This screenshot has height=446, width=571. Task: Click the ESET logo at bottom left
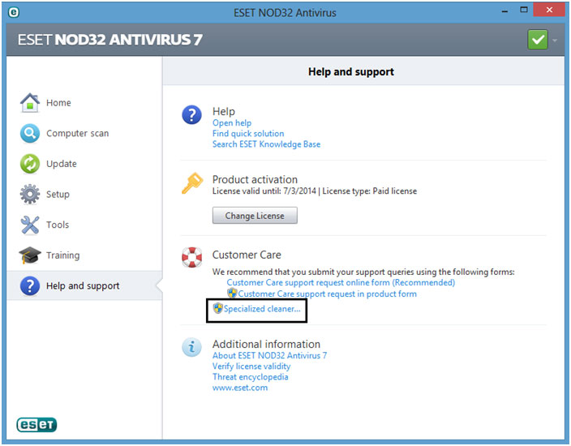(36, 425)
